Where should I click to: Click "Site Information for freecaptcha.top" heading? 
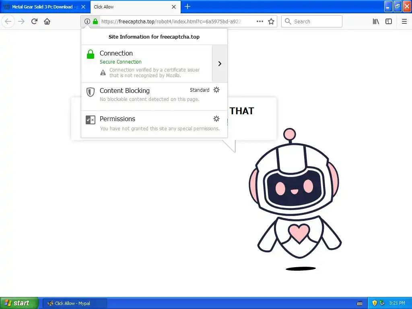click(154, 37)
